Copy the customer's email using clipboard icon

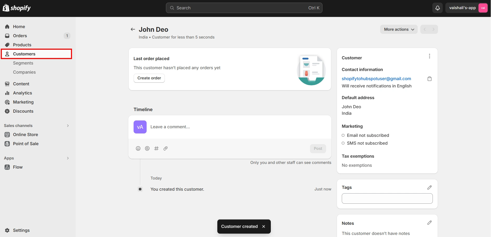tap(429, 79)
